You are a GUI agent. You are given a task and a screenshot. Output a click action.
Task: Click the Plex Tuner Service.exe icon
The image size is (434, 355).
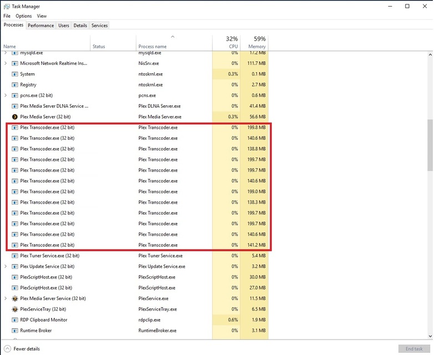pos(14,256)
